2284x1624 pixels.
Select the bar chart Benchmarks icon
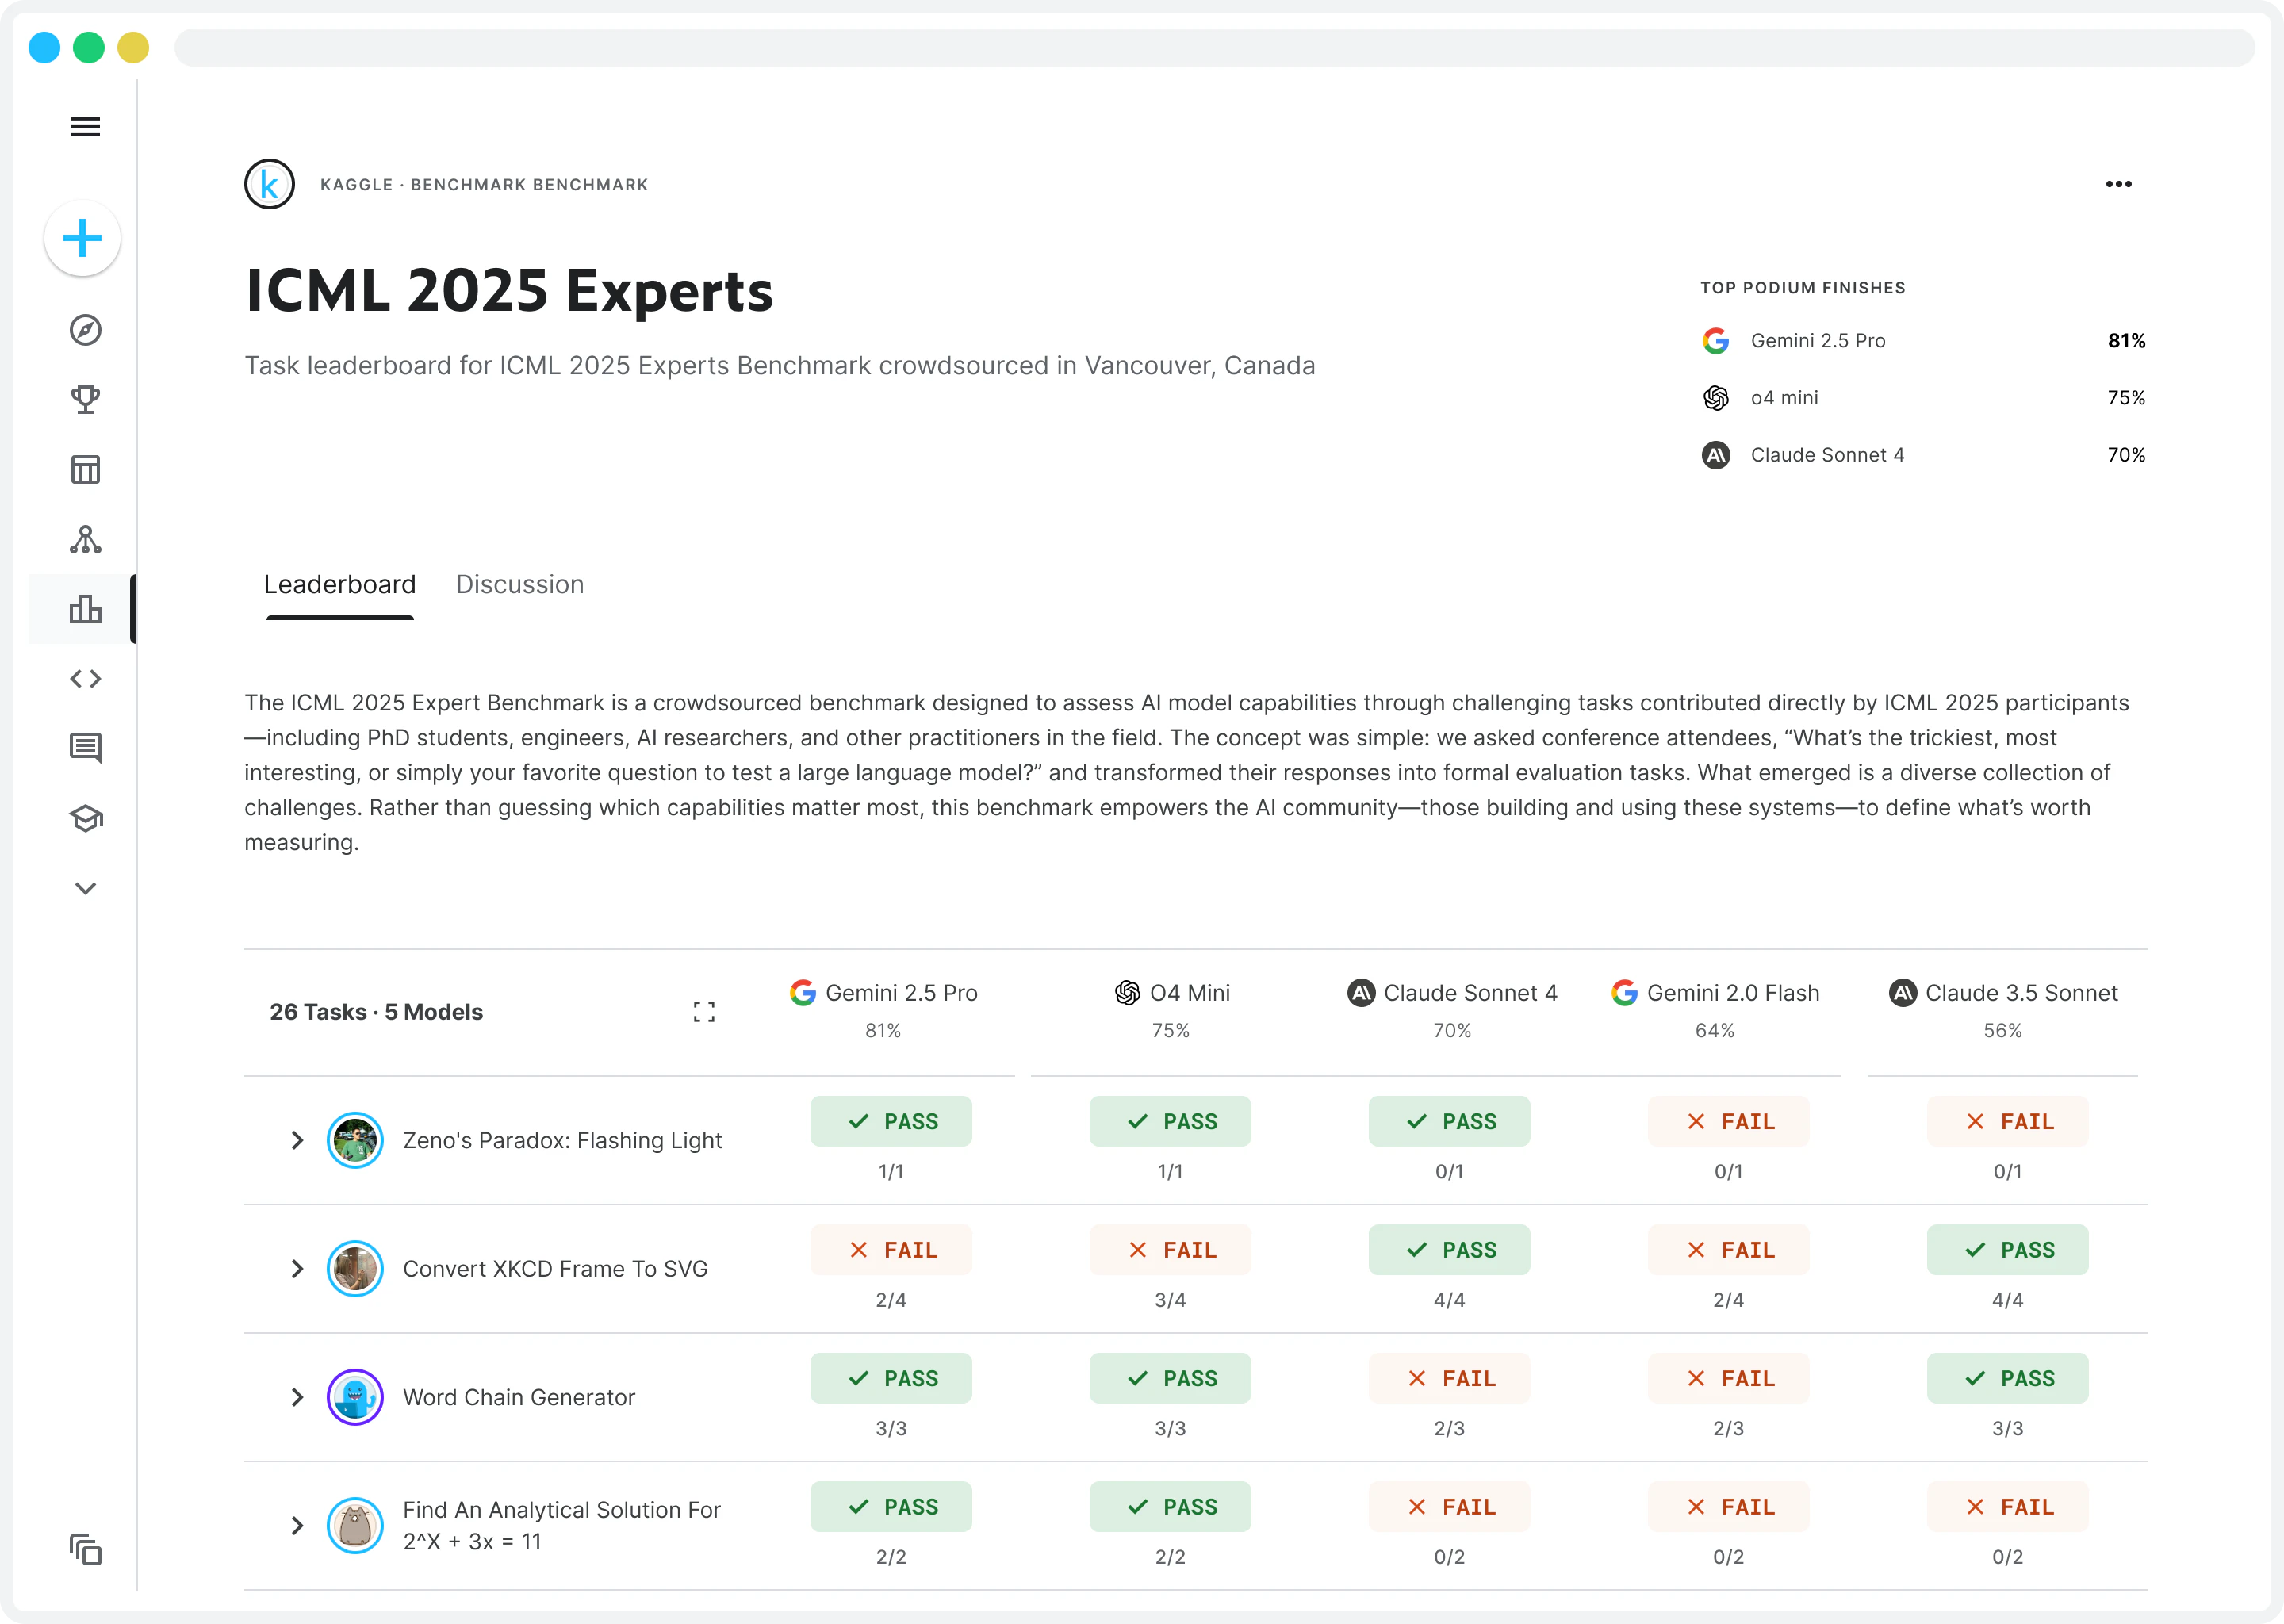pos(85,609)
